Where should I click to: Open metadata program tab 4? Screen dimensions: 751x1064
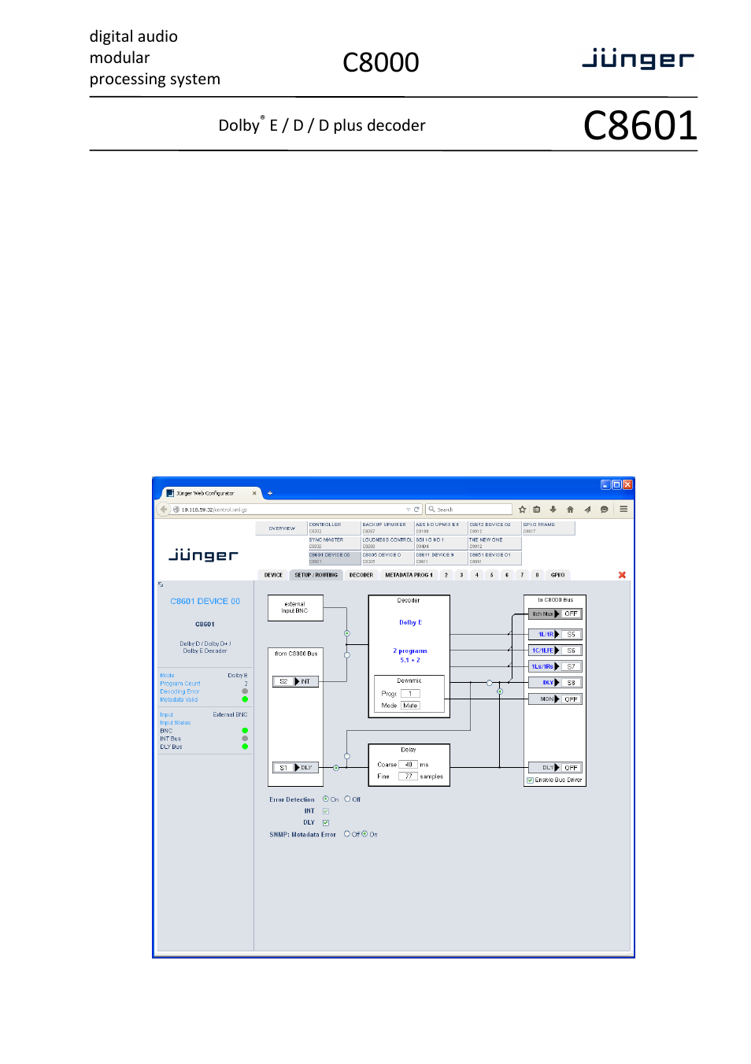[x=477, y=575]
